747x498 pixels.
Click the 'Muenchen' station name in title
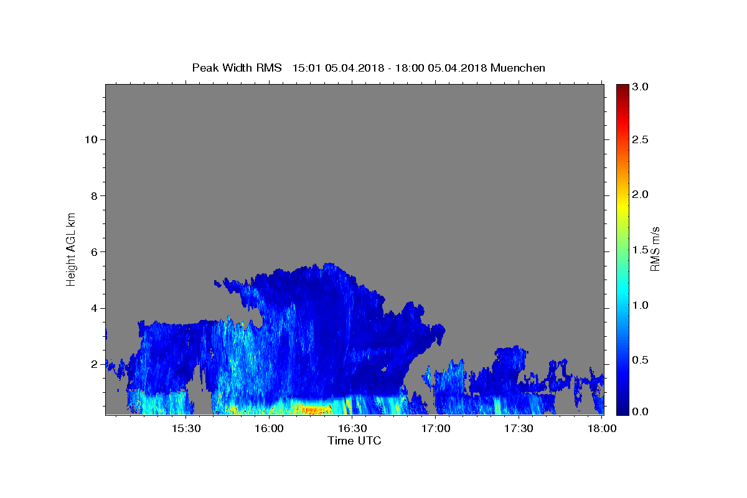(518, 68)
